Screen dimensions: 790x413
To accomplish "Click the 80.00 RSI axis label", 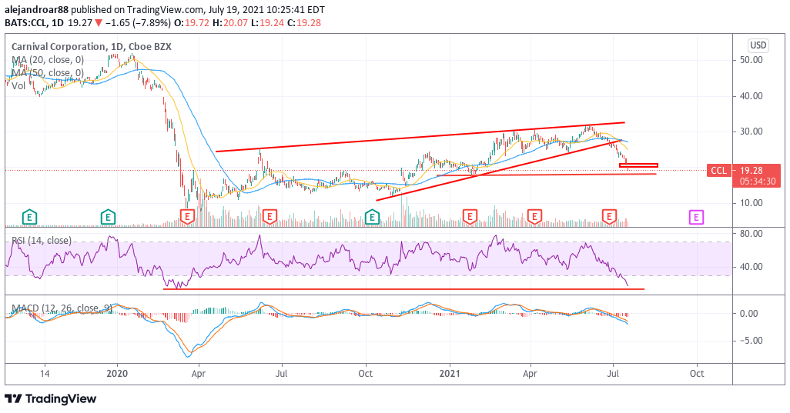I will pos(751,233).
